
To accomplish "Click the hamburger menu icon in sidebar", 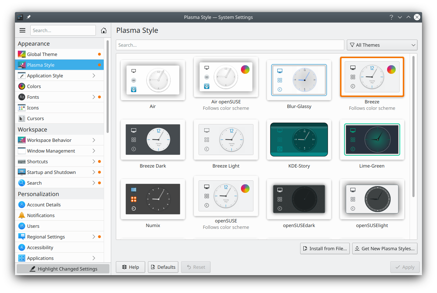I will tap(22, 30).
